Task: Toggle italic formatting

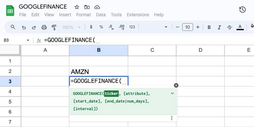Action: (x=219, y=27)
